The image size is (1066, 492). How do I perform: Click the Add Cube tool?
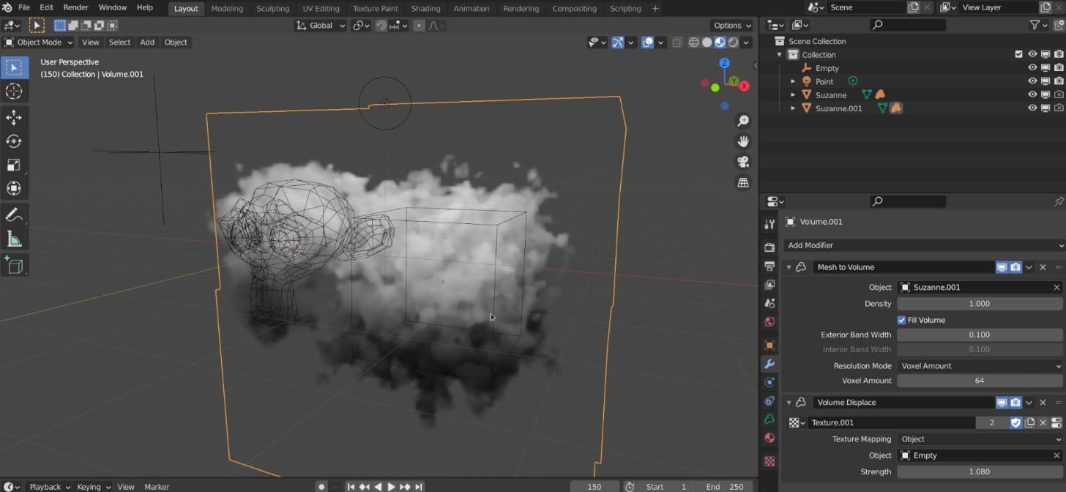click(14, 265)
